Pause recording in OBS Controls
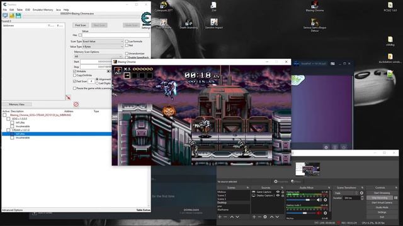The image size is (403, 226). click(396, 198)
